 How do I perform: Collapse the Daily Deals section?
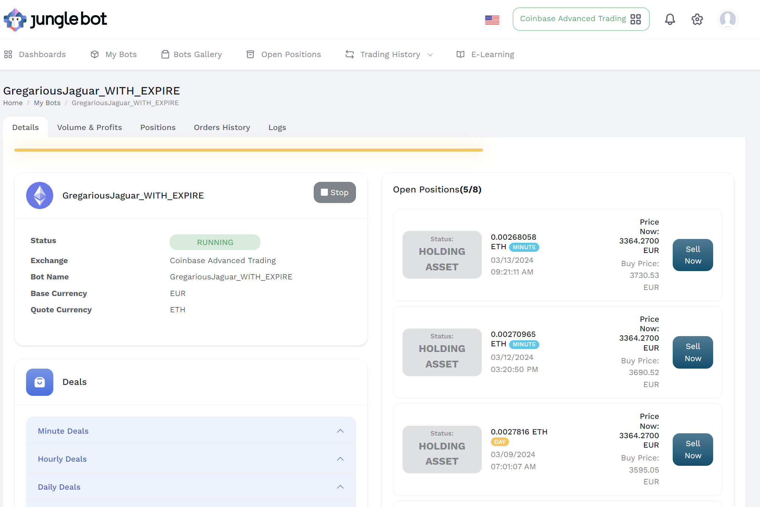point(340,487)
